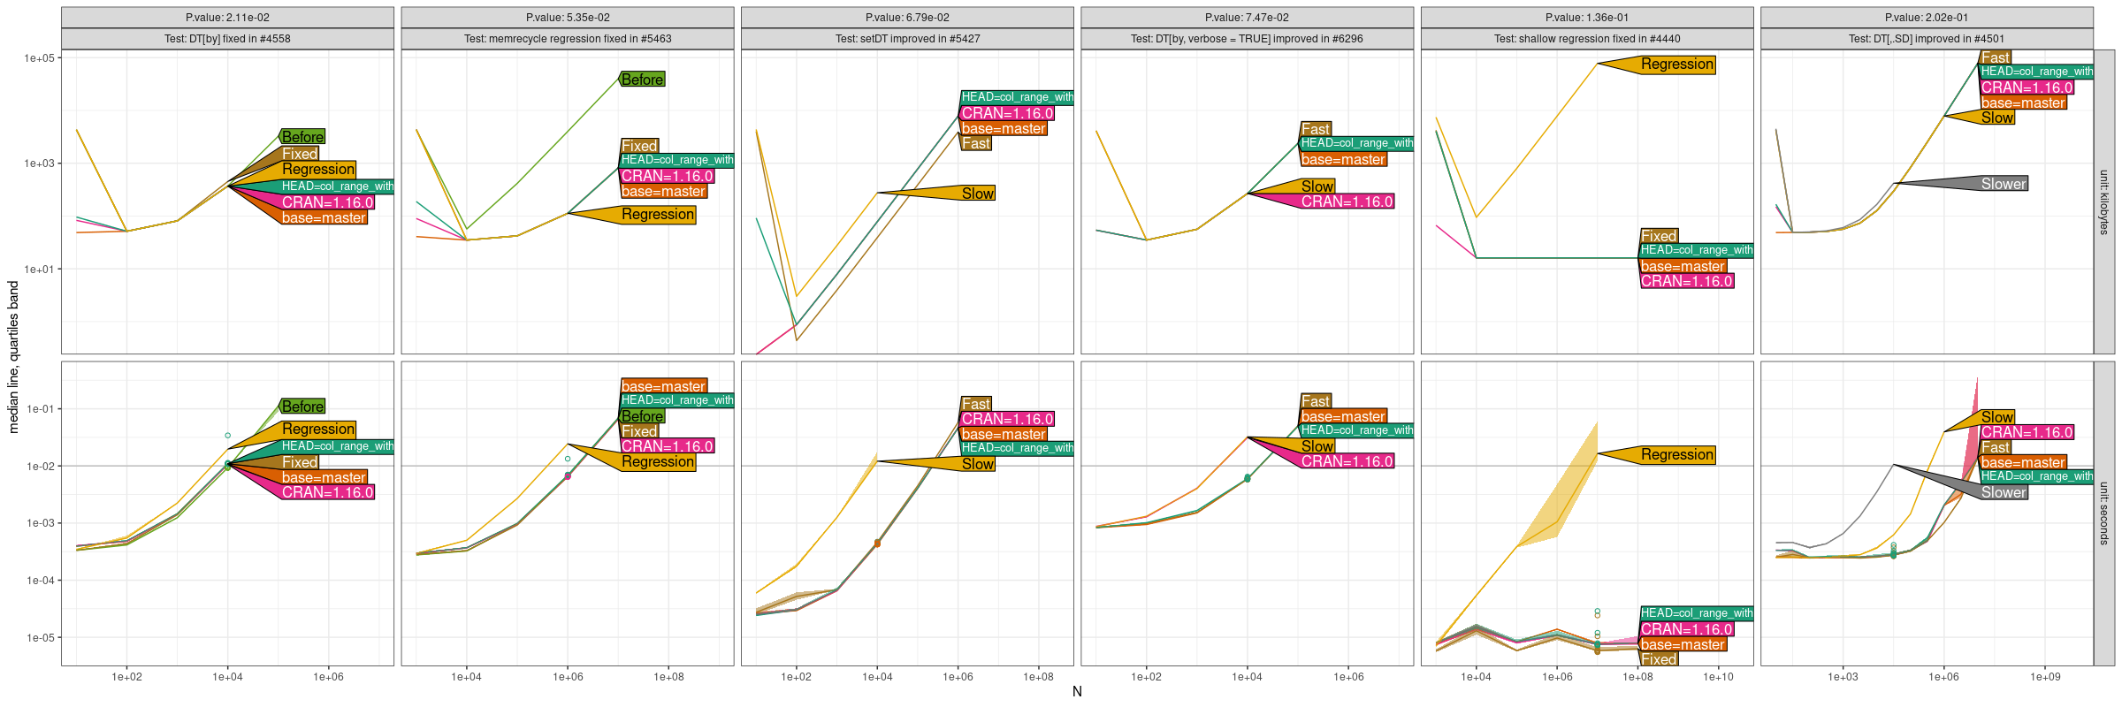The image size is (2122, 707).
Task: Click the "1e+05" y-axis tick label
Action: point(39,58)
